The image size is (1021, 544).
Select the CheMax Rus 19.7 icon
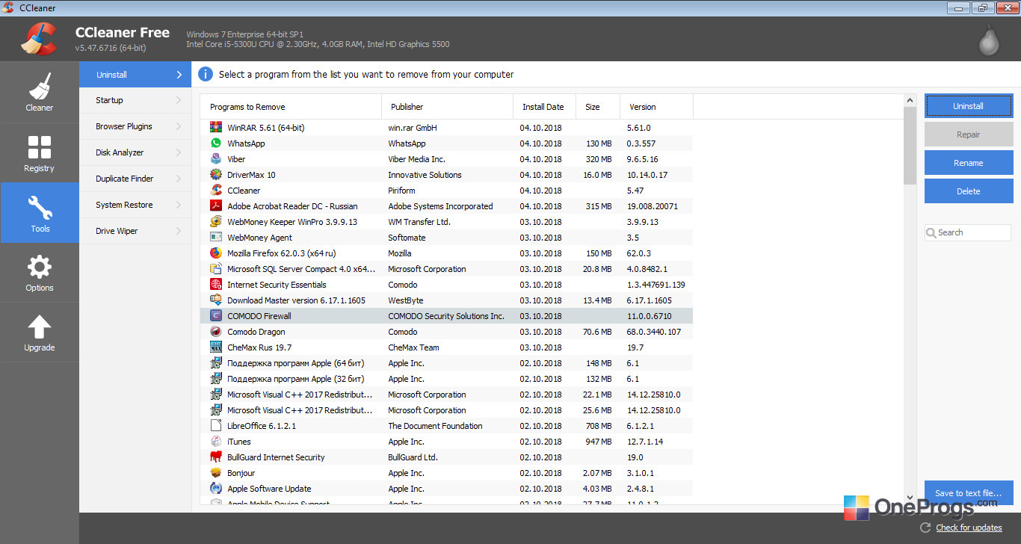point(216,347)
